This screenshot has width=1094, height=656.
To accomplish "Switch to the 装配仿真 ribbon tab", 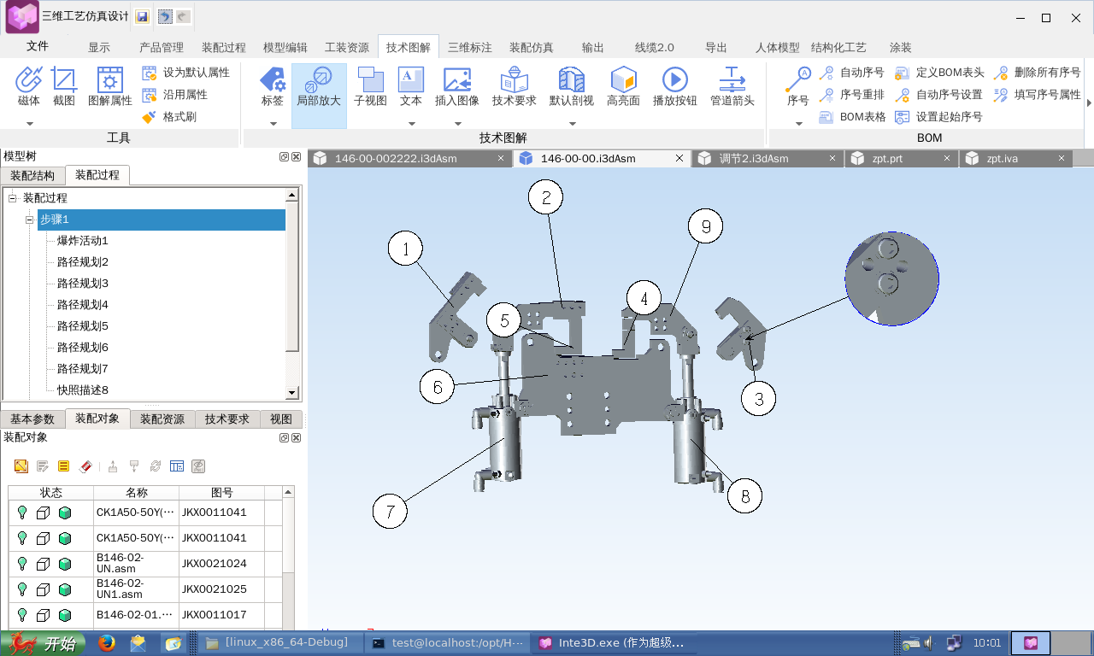I will (531, 48).
